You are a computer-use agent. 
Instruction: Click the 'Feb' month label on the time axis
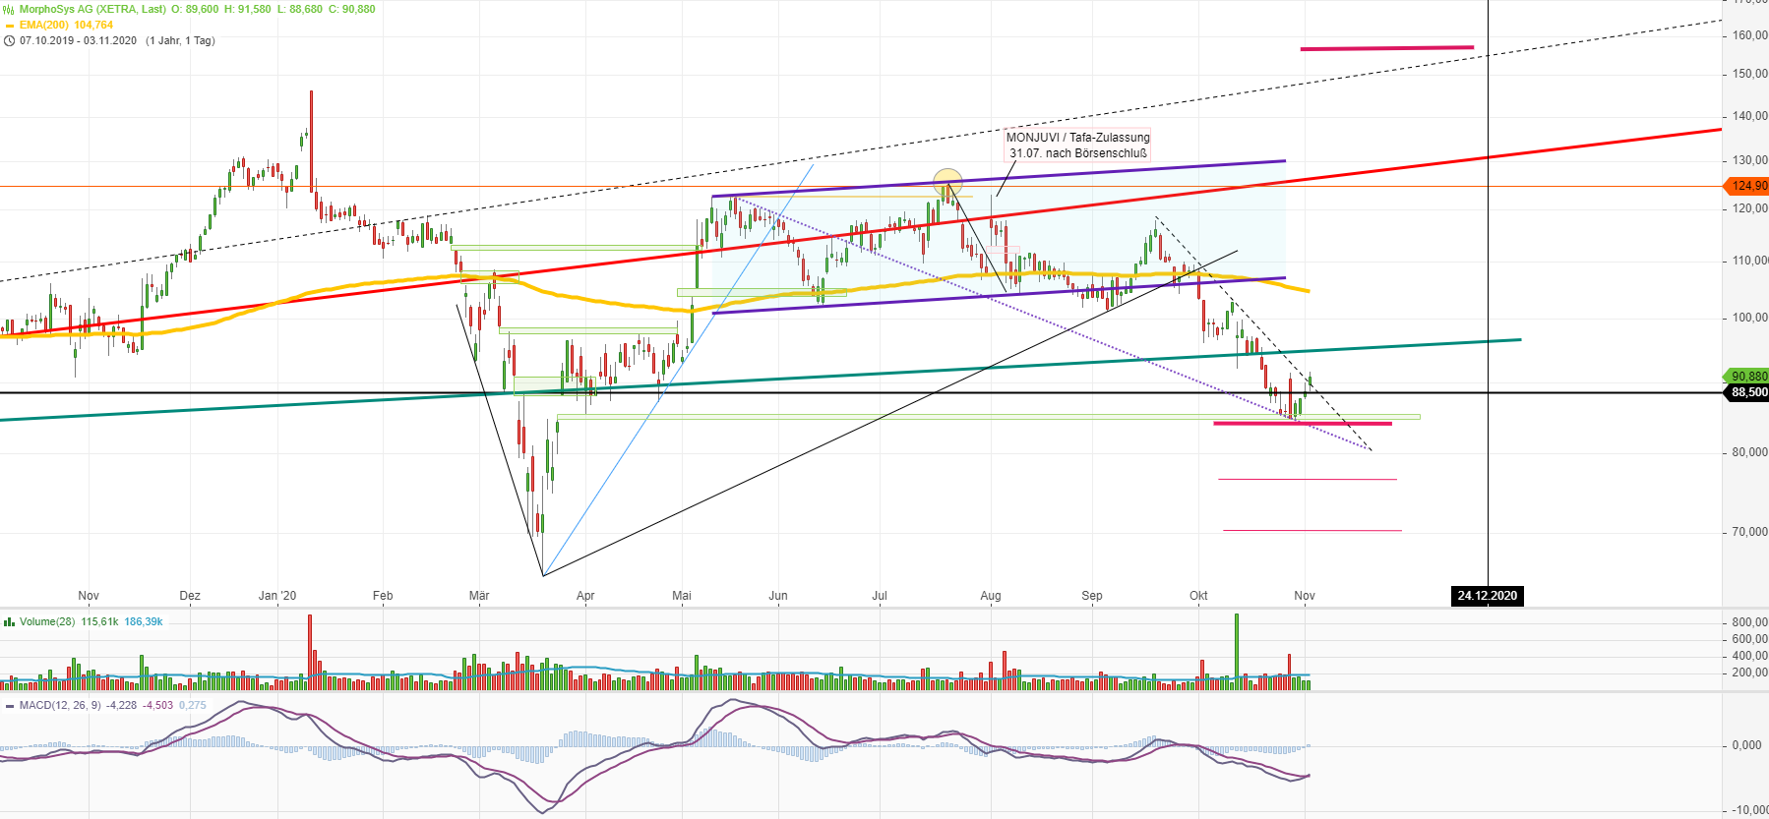tap(383, 596)
